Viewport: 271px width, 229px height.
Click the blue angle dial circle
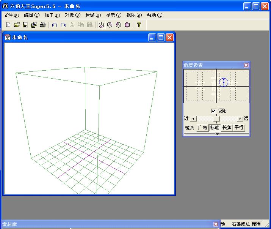(x=224, y=82)
